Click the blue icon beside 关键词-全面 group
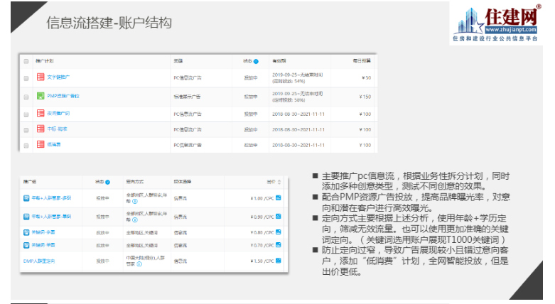The width and height of the screenshot is (555, 304). [x=26, y=231]
